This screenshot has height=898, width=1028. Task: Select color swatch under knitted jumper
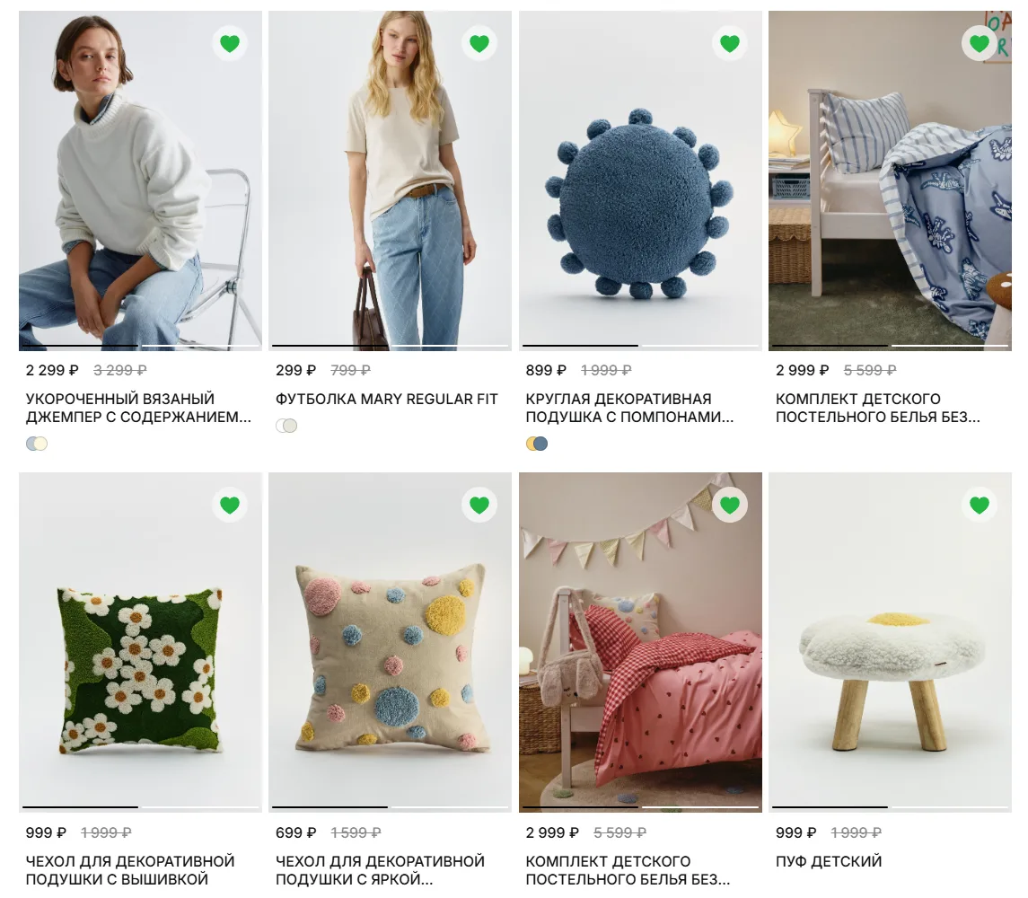pos(37,444)
